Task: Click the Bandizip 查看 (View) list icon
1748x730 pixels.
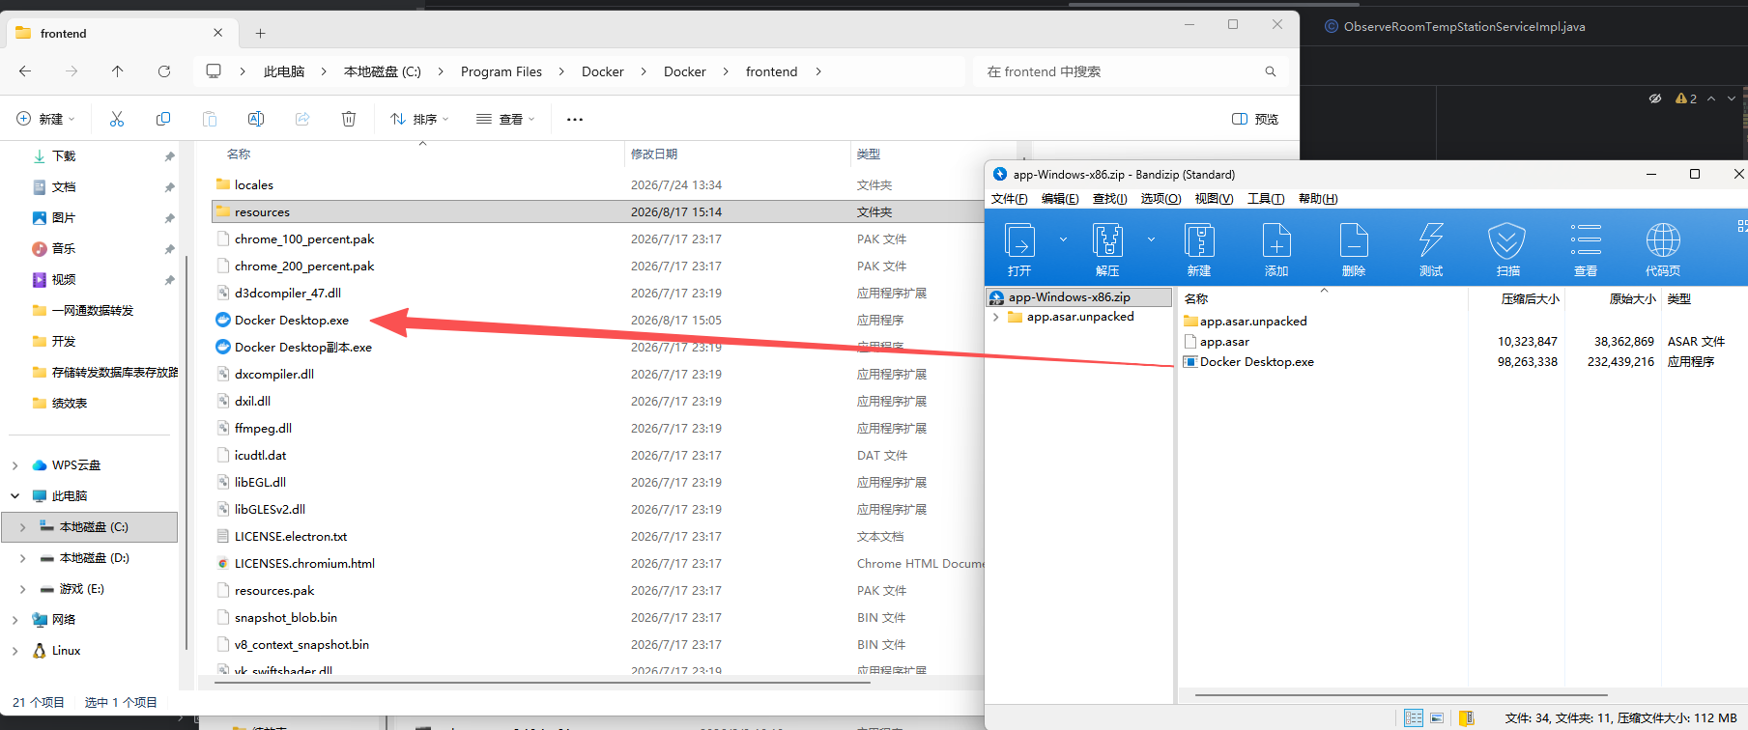Action: click(x=1586, y=240)
